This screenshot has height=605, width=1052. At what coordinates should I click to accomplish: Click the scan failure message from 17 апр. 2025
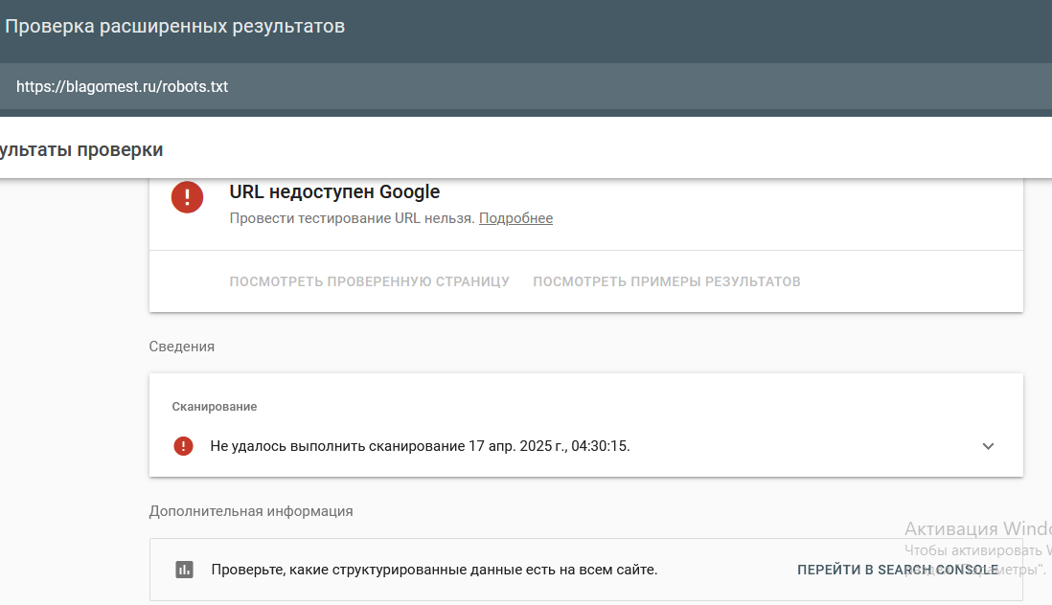click(x=420, y=446)
